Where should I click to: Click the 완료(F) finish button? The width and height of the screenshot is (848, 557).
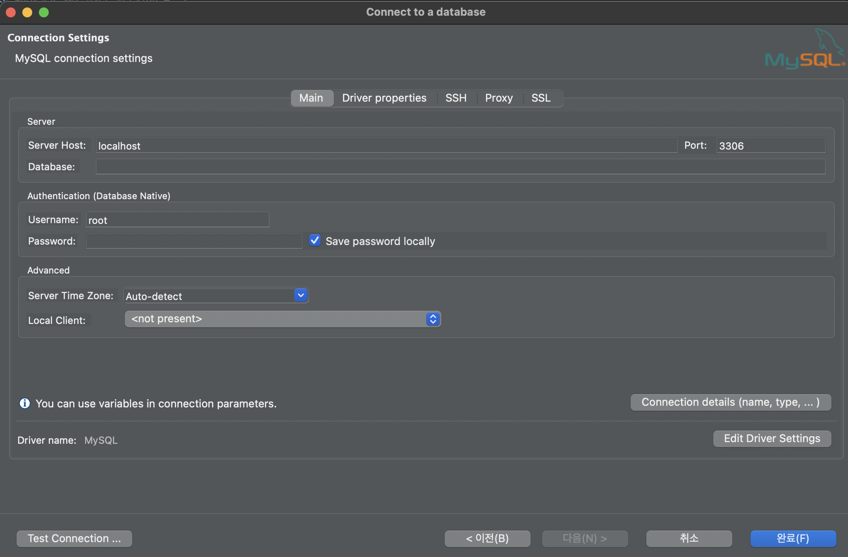[x=793, y=538]
